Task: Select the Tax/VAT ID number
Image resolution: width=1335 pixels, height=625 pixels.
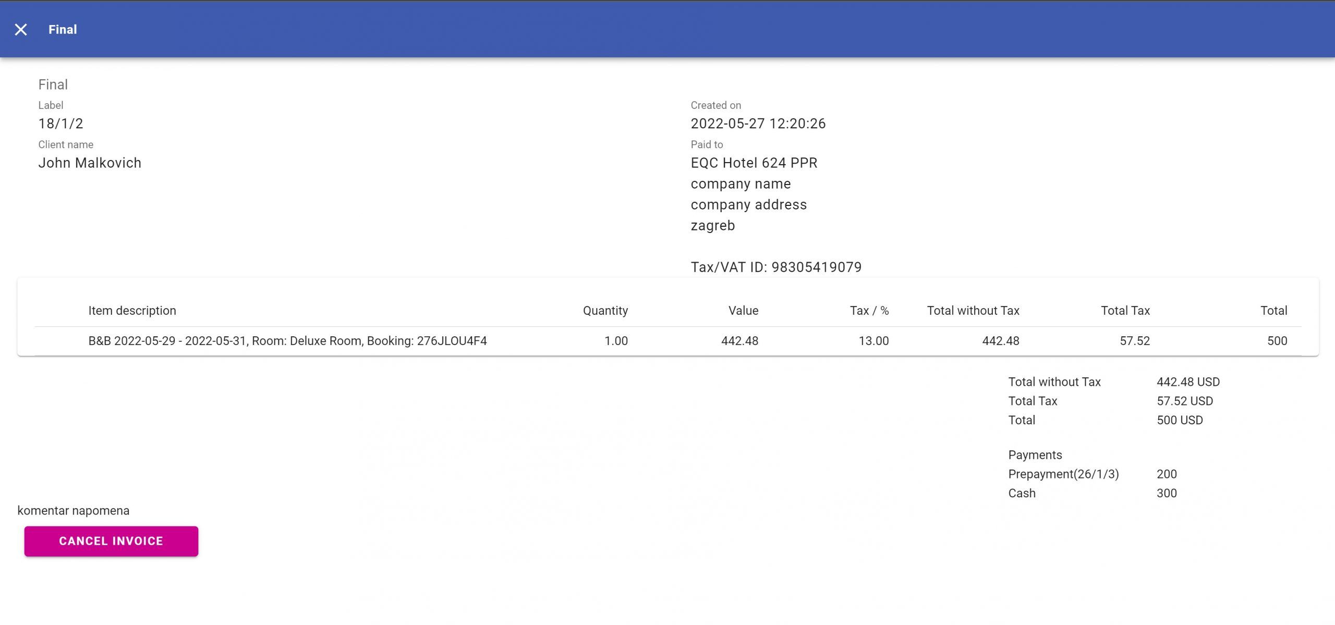Action: [776, 266]
